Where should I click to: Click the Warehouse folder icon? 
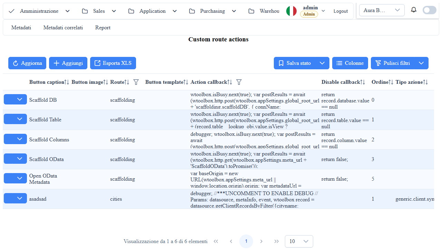click(x=251, y=11)
